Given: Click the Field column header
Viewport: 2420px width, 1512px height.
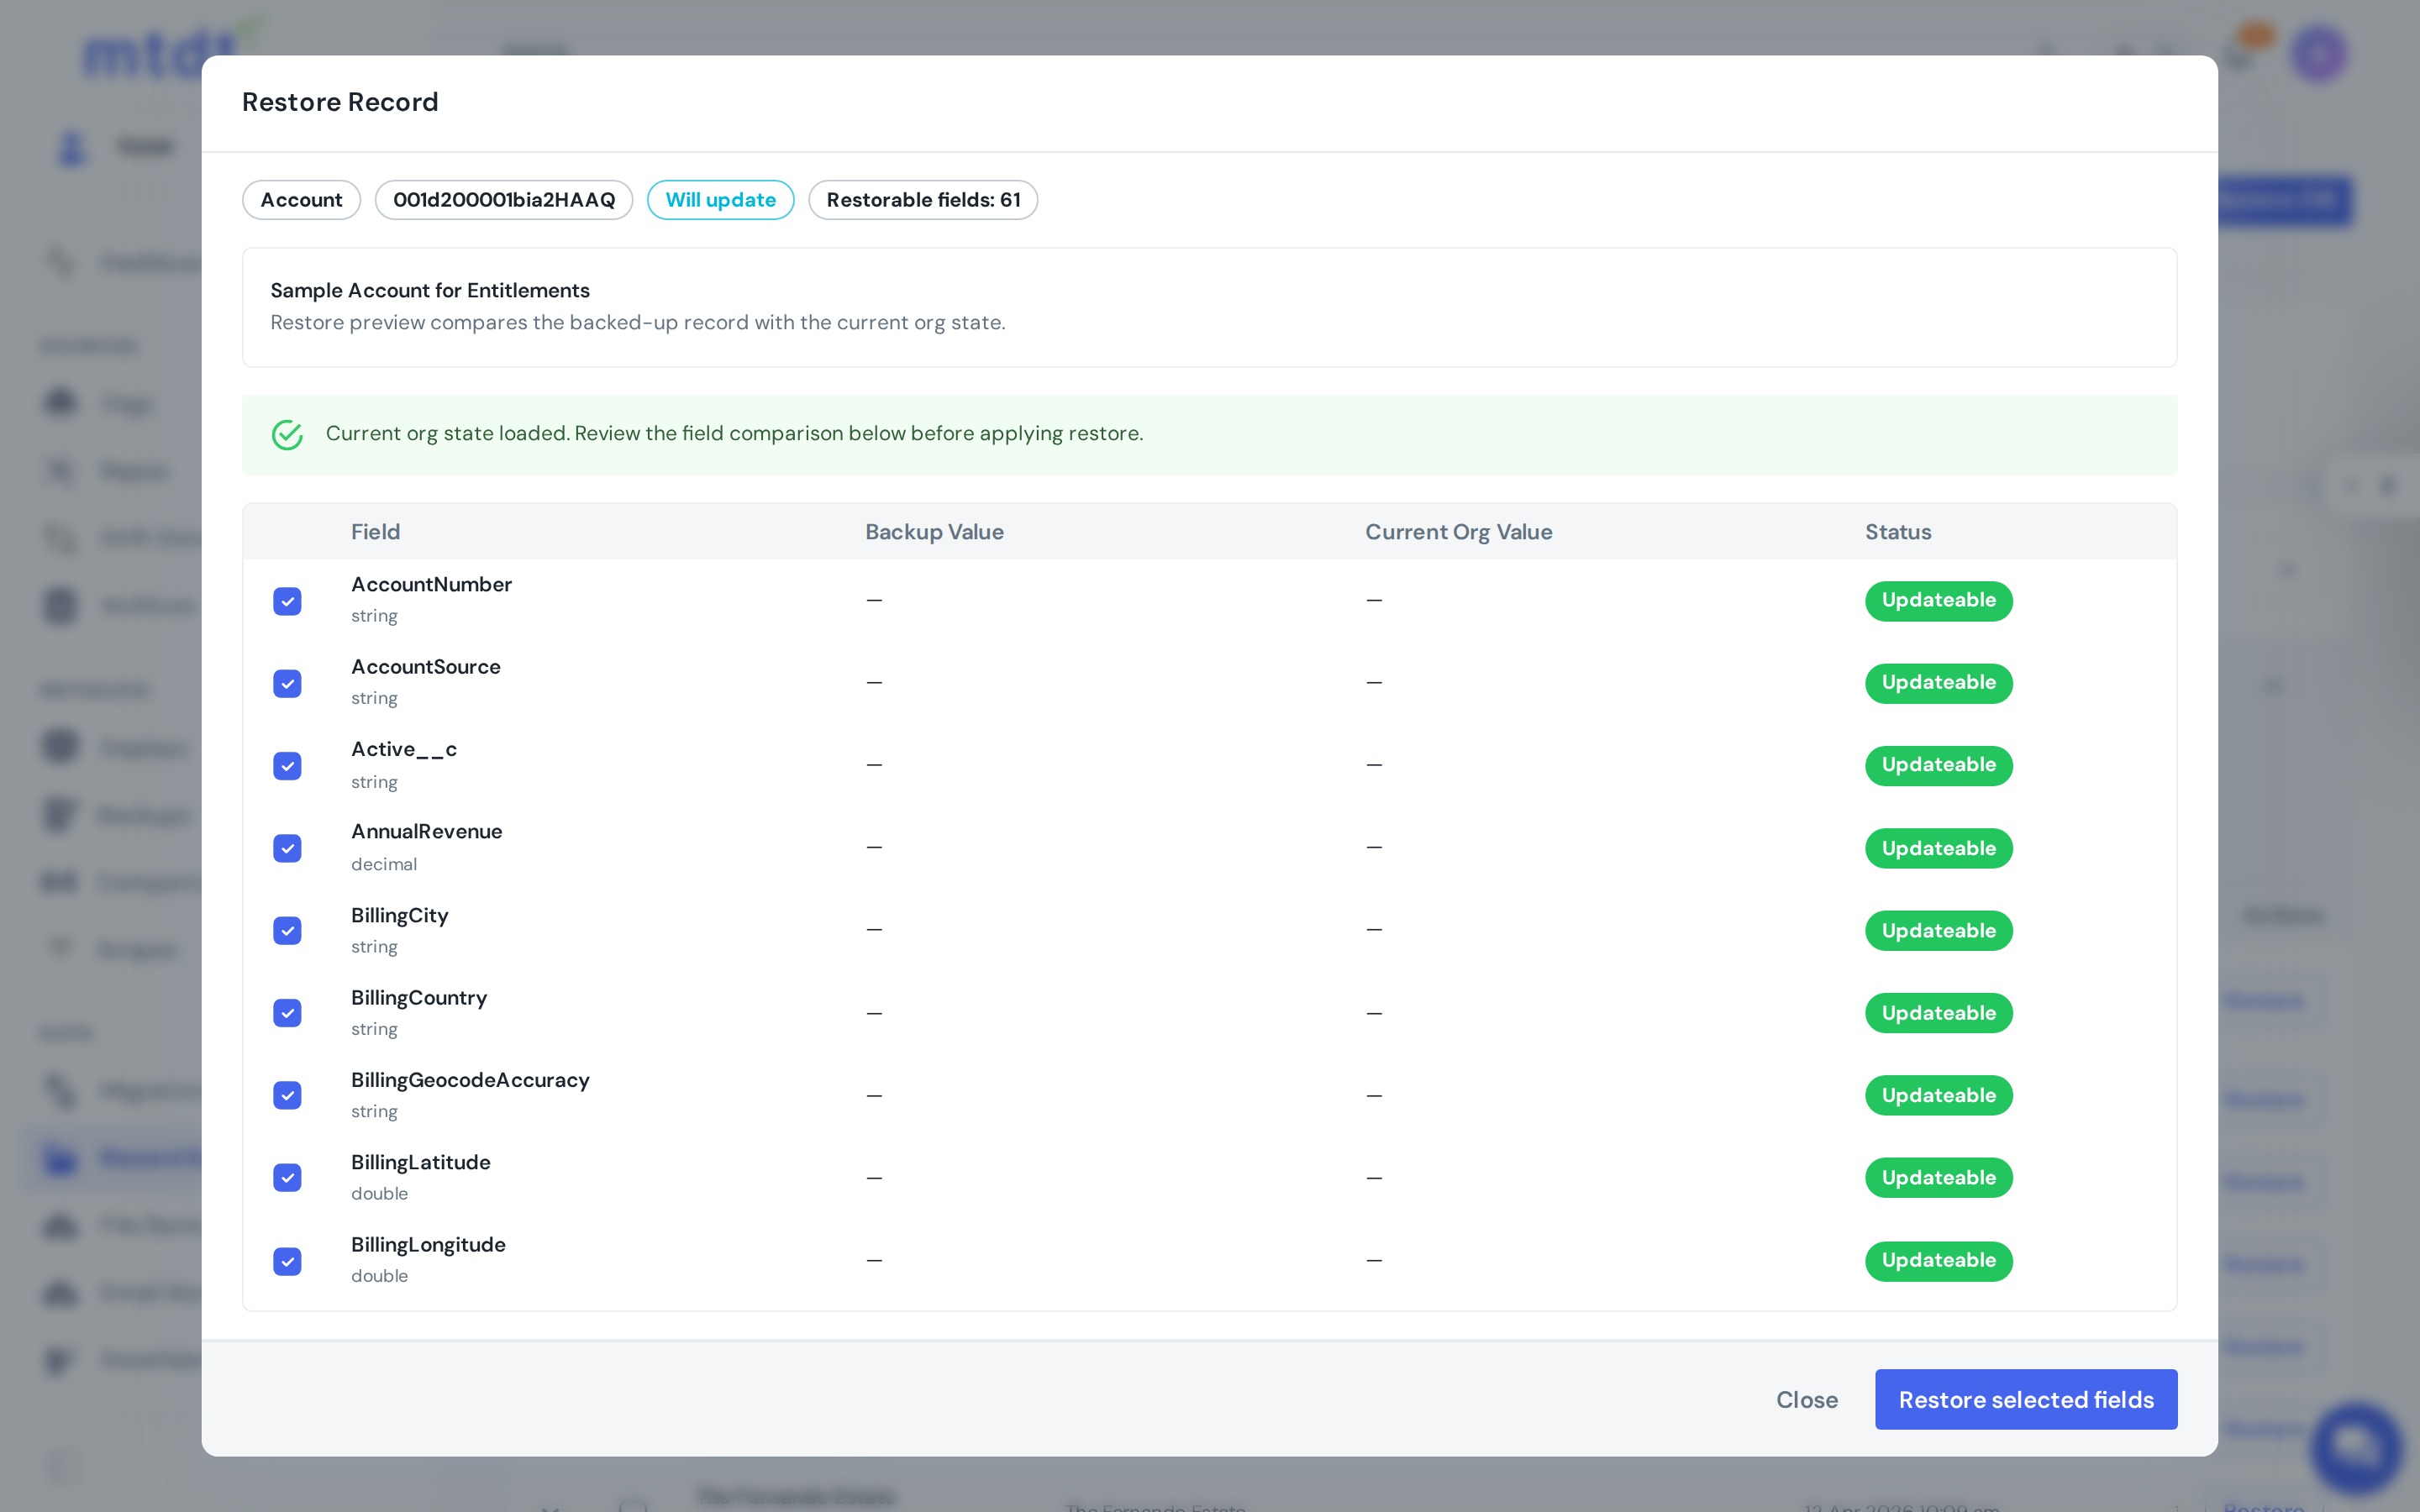Looking at the screenshot, I should [375, 532].
